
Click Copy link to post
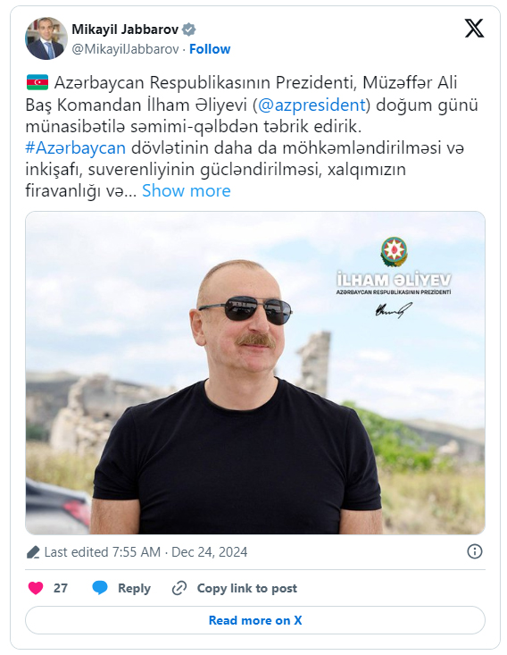pyautogui.click(x=247, y=588)
